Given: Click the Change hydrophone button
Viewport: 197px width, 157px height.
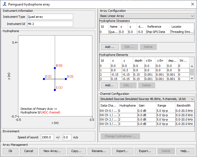Looking at the screenshot, I should tap(120, 136).
